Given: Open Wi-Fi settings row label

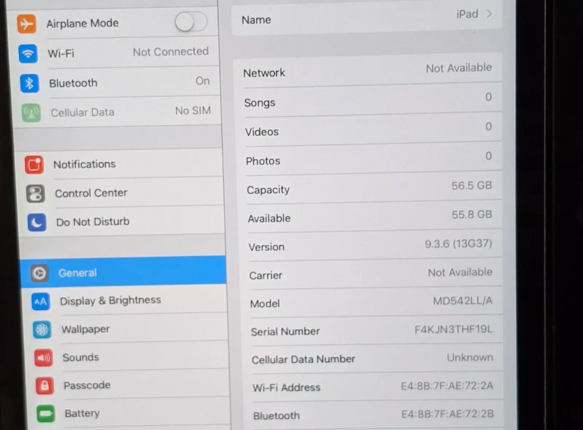Looking at the screenshot, I should (x=61, y=53).
